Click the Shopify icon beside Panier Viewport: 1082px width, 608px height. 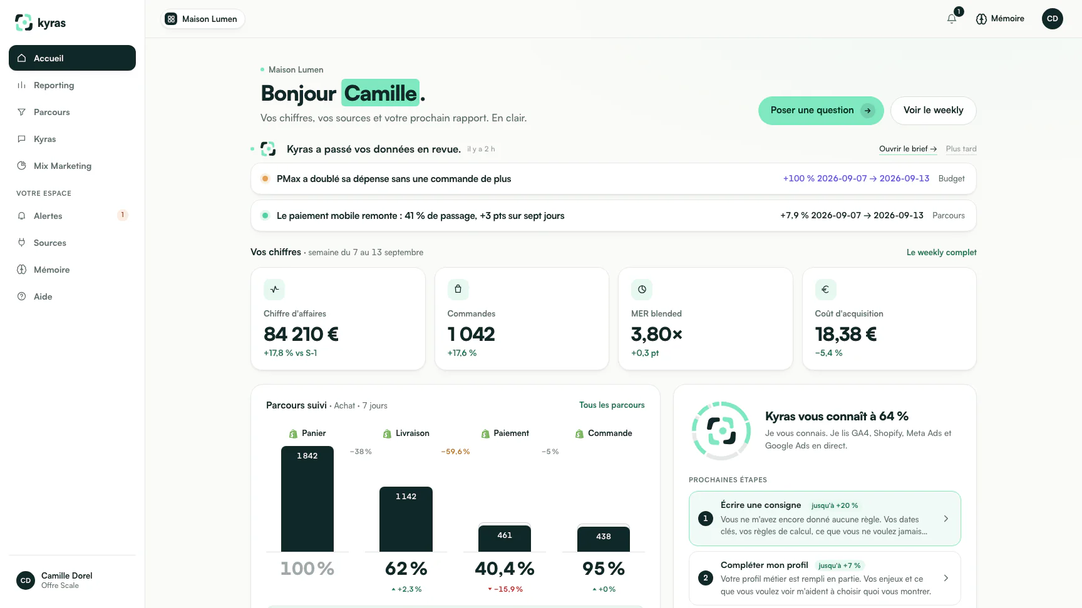coord(293,433)
